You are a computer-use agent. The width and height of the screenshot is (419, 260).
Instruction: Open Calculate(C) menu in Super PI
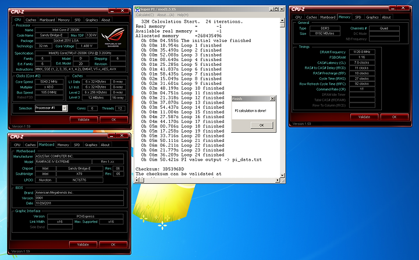pos(145,15)
